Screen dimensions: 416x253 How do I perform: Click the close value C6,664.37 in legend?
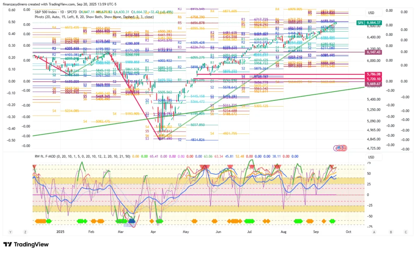pyautogui.click(x=140, y=12)
